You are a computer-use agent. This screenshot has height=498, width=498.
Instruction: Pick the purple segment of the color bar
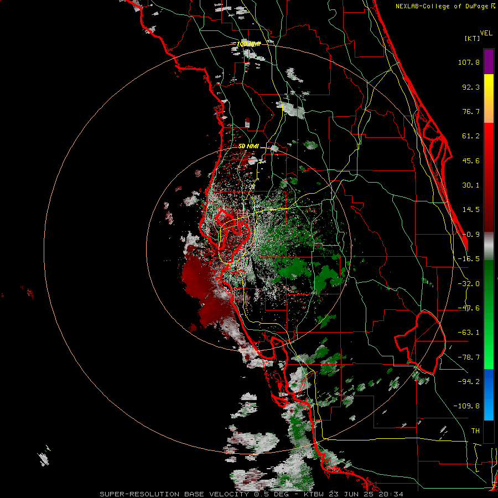click(x=489, y=61)
